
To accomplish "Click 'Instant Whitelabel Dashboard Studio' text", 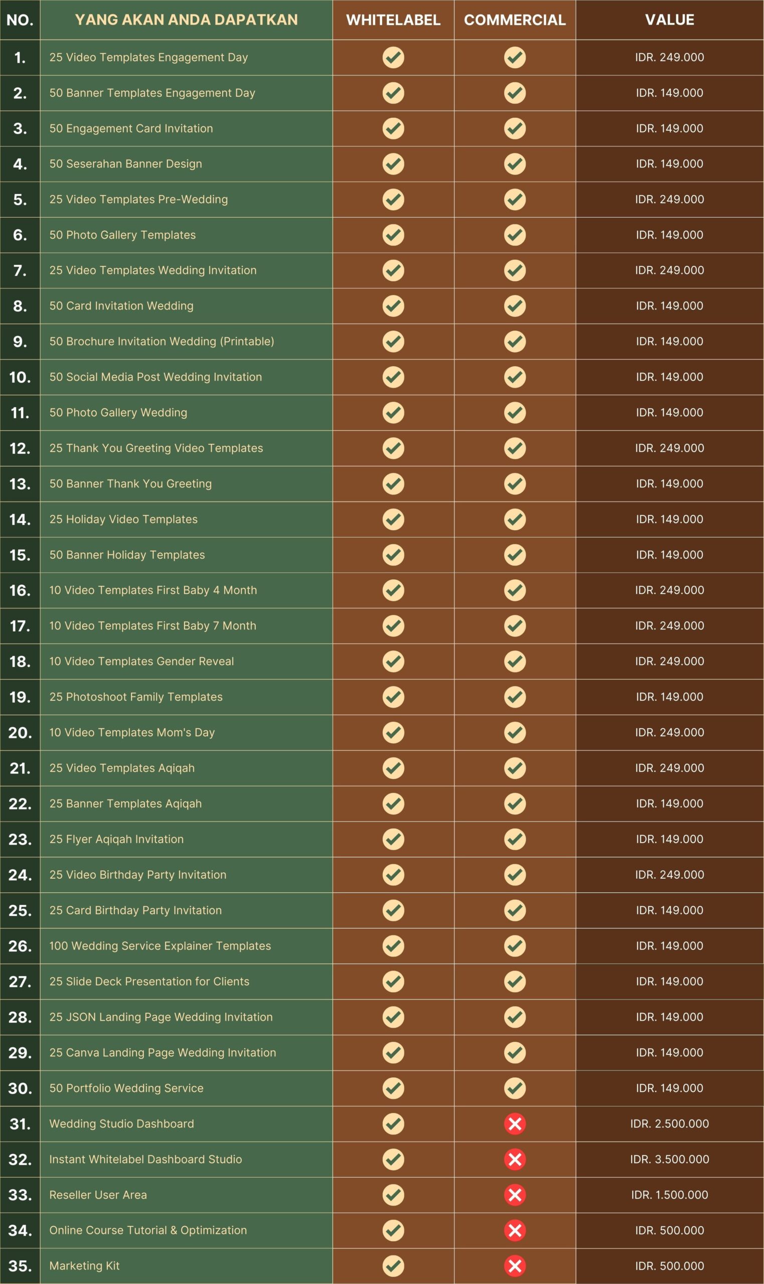I will pyautogui.click(x=145, y=1160).
